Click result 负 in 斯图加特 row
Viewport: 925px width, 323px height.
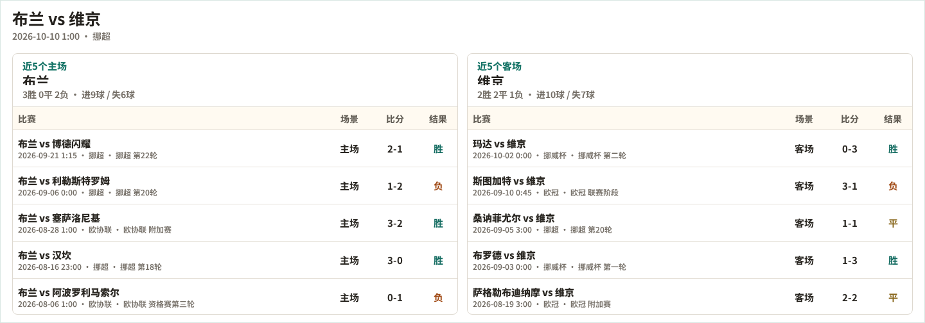(x=893, y=186)
